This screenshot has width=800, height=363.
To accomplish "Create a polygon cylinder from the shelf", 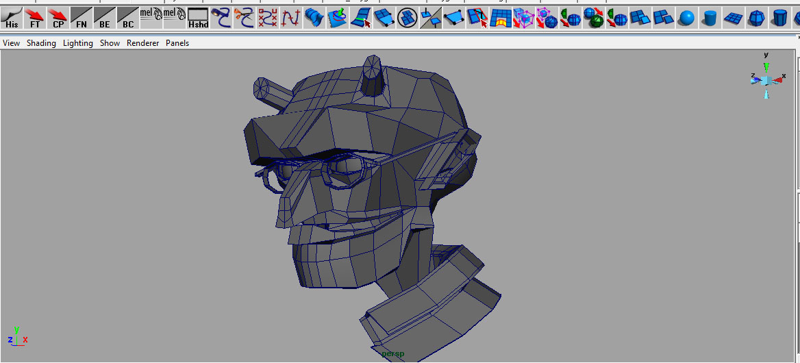I will (710, 18).
